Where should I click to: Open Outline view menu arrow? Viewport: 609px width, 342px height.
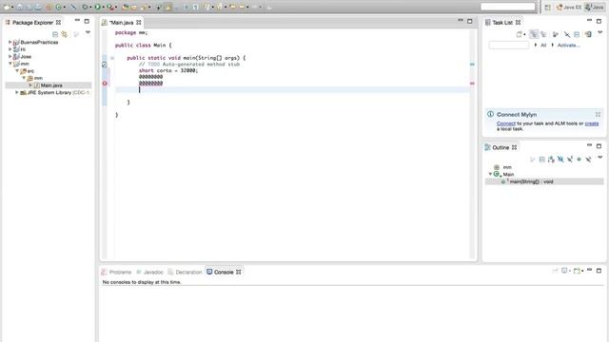click(599, 158)
